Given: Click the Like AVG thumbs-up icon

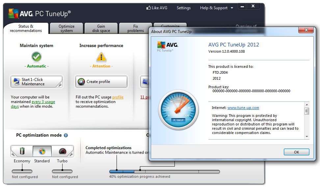Looking at the screenshot, I should click(x=148, y=8).
